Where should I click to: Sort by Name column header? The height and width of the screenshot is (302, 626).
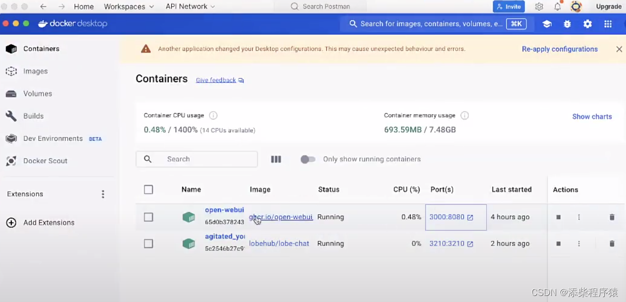(x=191, y=190)
